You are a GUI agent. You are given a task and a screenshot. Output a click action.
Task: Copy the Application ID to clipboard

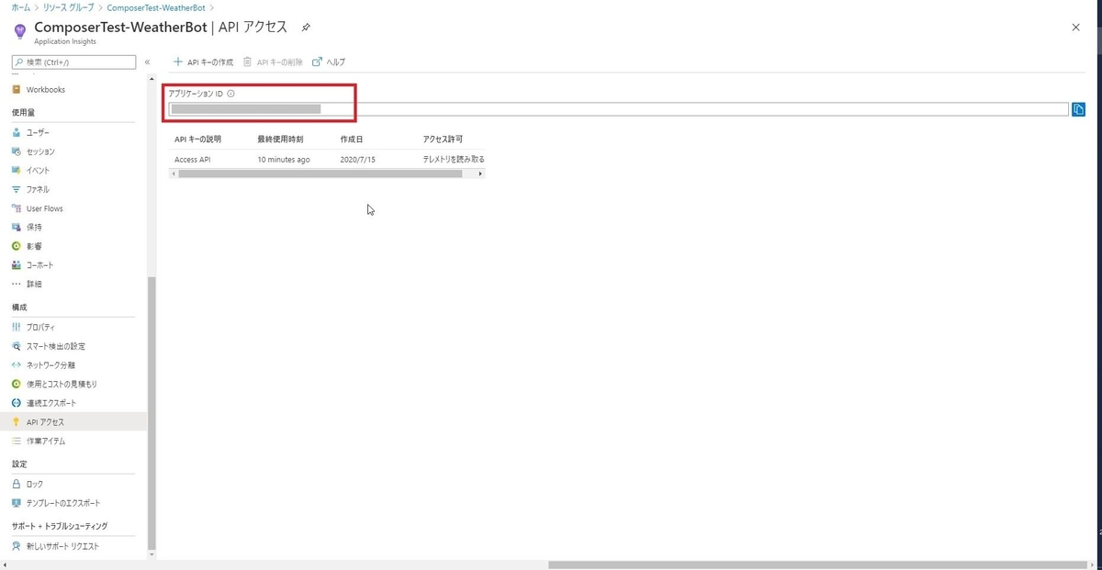(1078, 109)
